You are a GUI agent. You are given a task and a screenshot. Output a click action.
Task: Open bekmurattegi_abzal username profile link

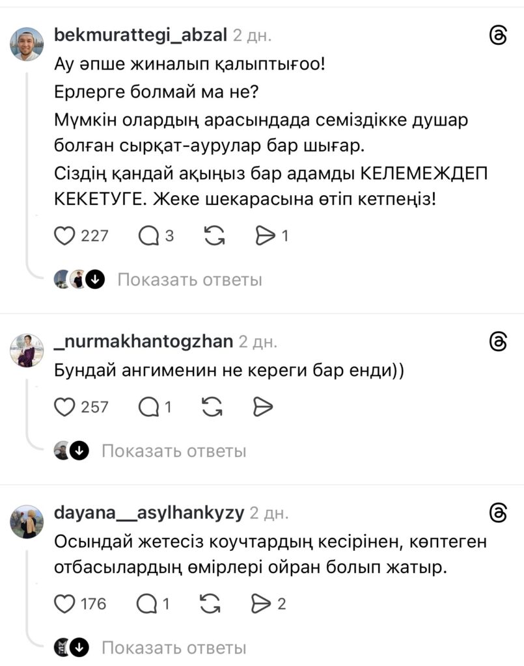point(141,36)
